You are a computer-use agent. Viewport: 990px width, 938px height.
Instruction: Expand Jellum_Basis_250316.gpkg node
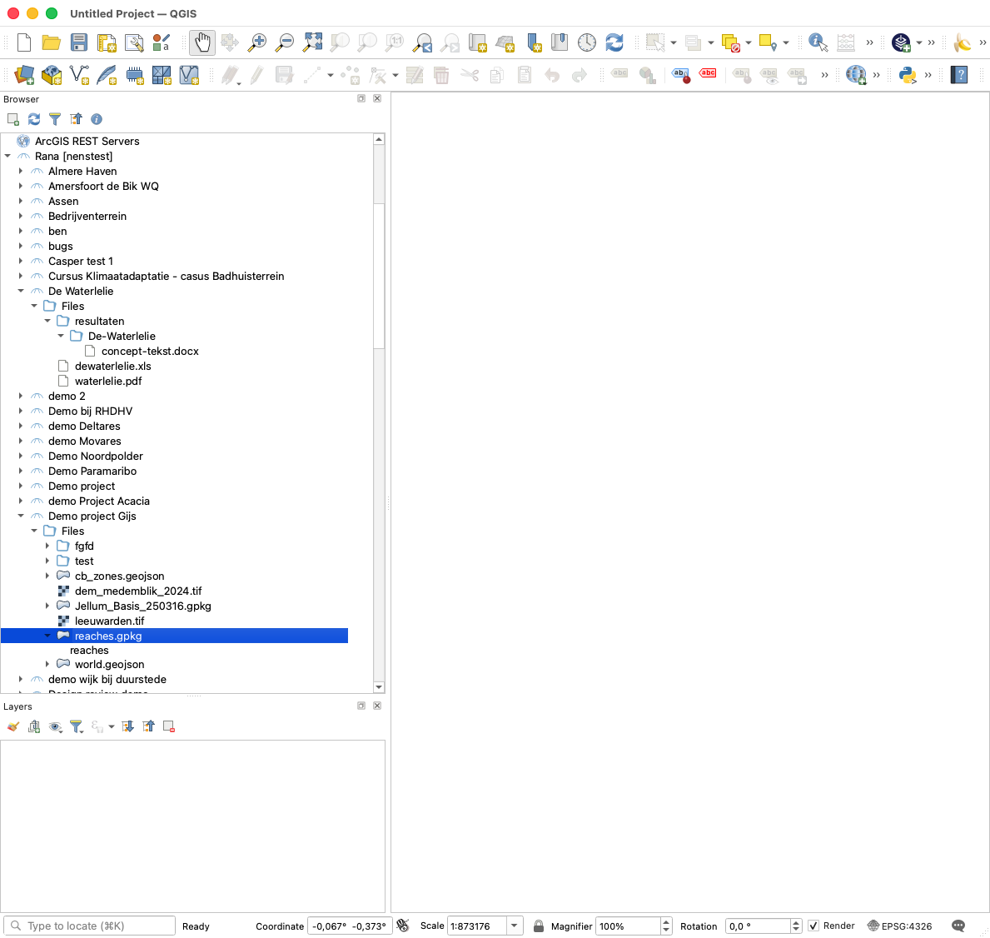47,606
